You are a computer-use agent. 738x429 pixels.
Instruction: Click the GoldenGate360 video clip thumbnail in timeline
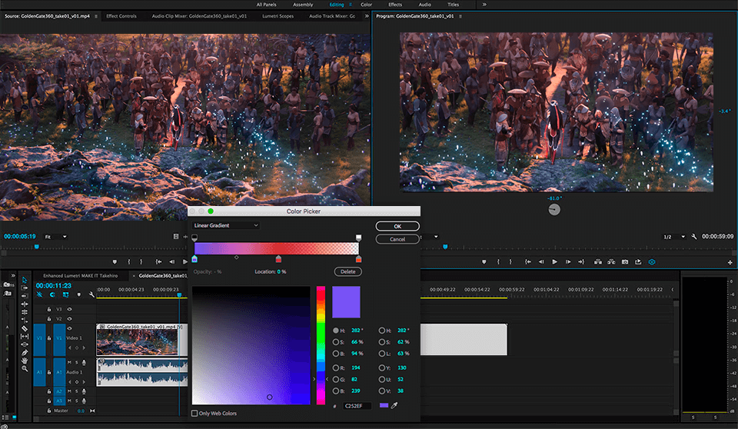point(137,342)
